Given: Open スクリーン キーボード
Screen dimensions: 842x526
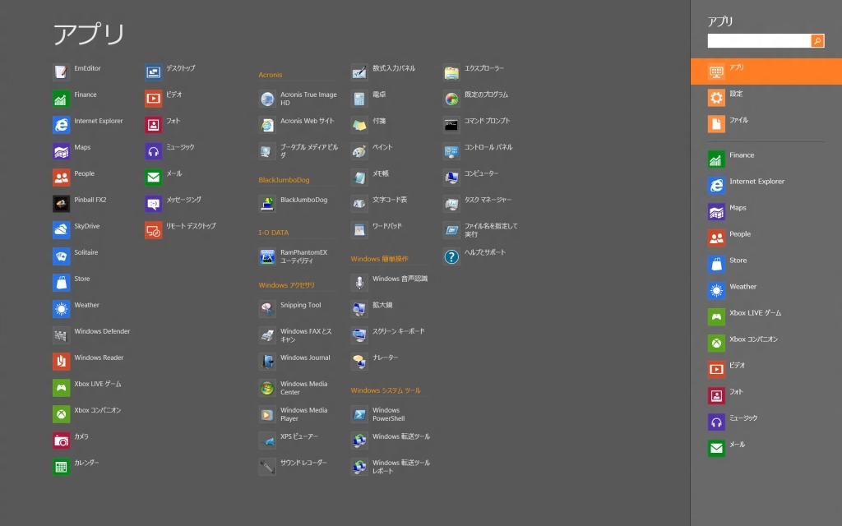Looking at the screenshot, I should (x=359, y=335).
